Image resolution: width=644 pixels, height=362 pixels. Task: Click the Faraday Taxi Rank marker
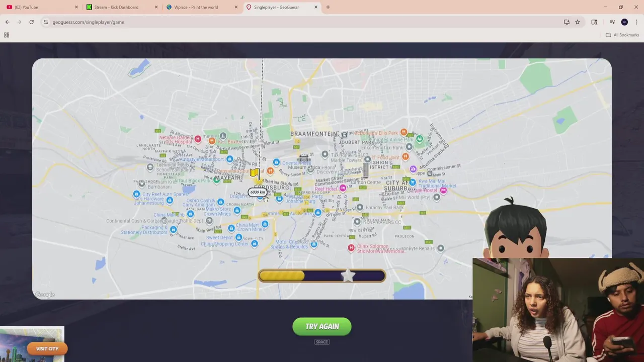coord(360,207)
